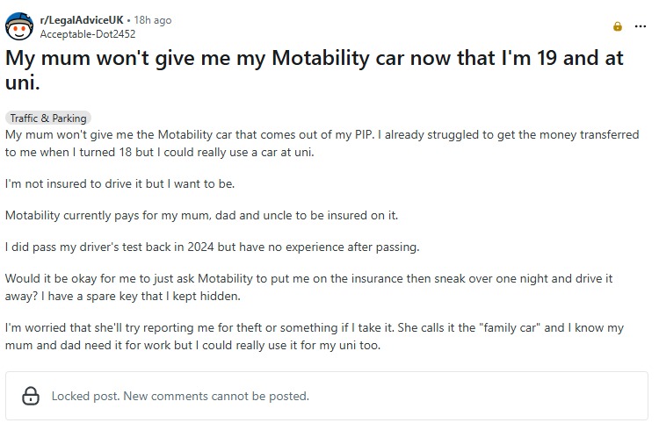The height and width of the screenshot is (430, 659).
Task: Open the three-dot post options menu
Action: [641, 26]
